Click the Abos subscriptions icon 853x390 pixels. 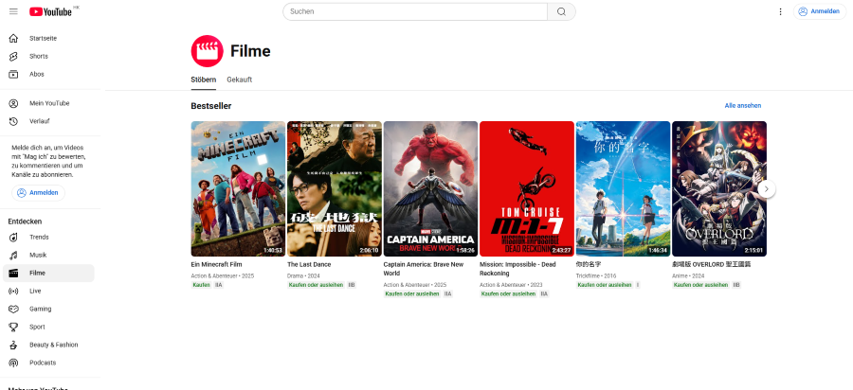pyautogui.click(x=13, y=75)
